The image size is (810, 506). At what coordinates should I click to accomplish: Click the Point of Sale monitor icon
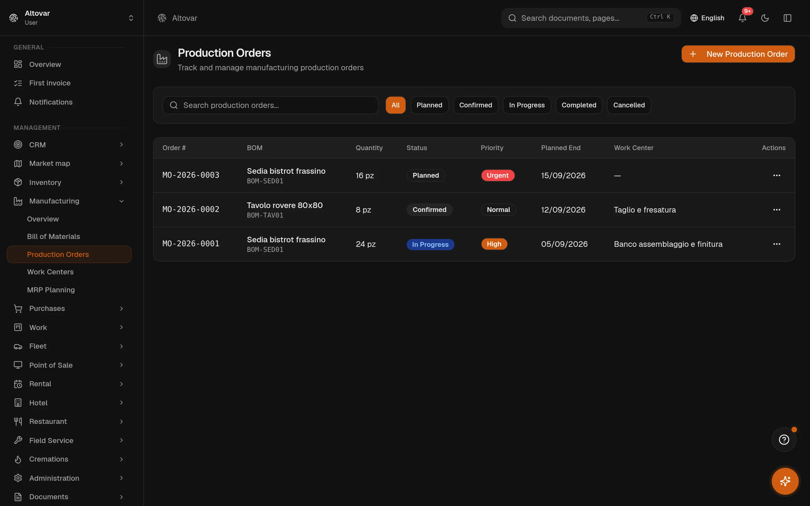(x=18, y=365)
